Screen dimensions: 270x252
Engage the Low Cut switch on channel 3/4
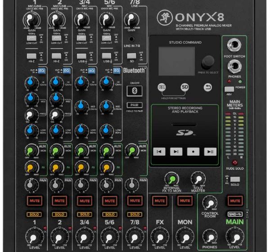(81, 38)
